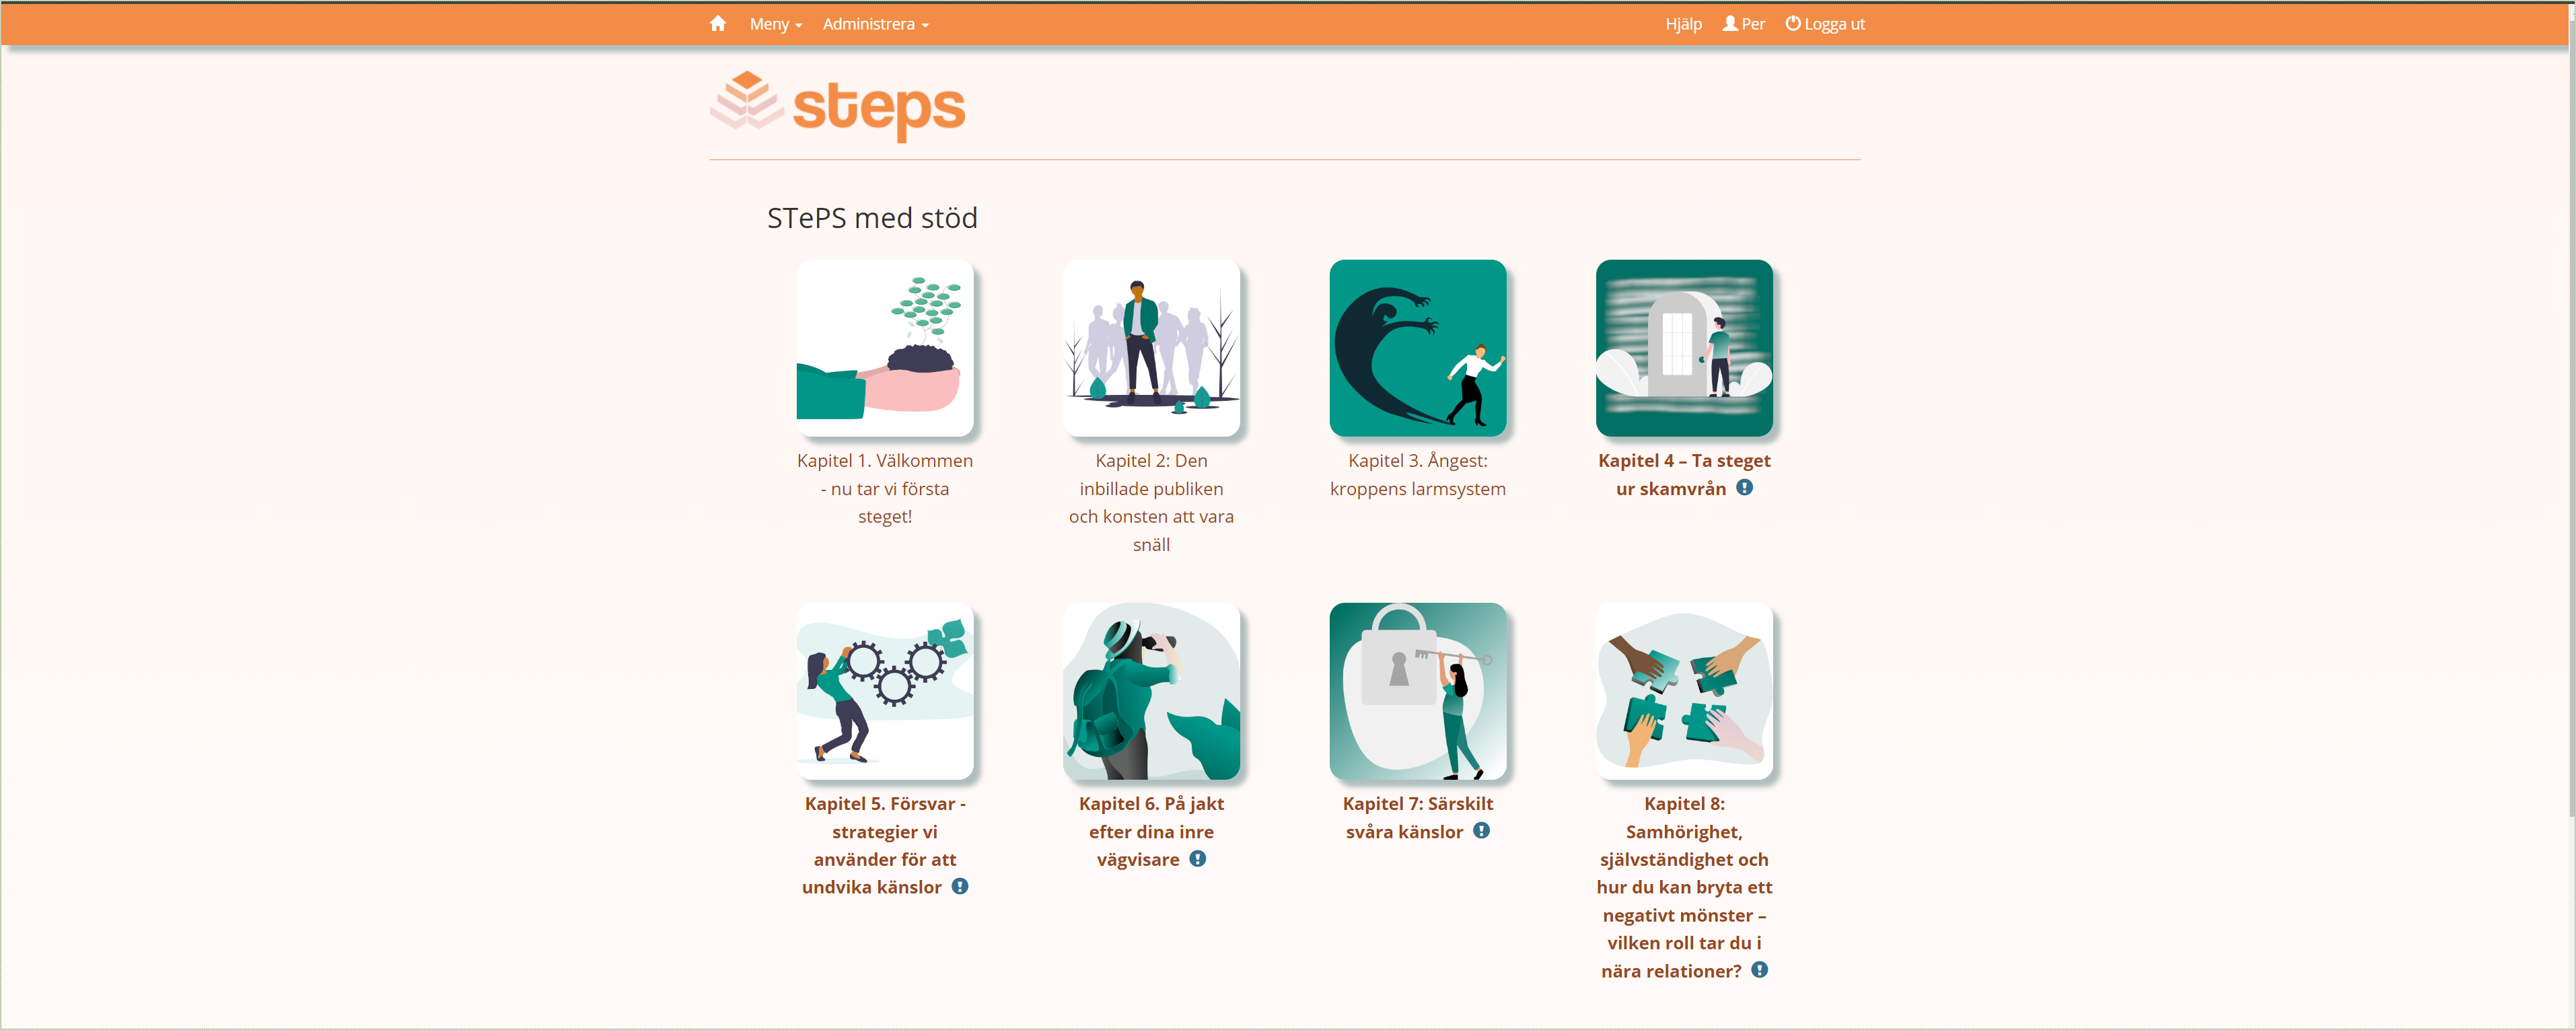Open the Hjälp page
Viewport: 2576px width, 1030px height.
point(1683,24)
